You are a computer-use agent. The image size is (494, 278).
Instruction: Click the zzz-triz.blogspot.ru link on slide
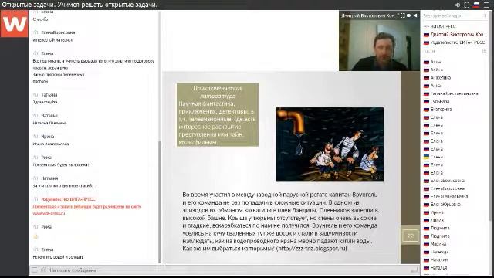coord(312,249)
